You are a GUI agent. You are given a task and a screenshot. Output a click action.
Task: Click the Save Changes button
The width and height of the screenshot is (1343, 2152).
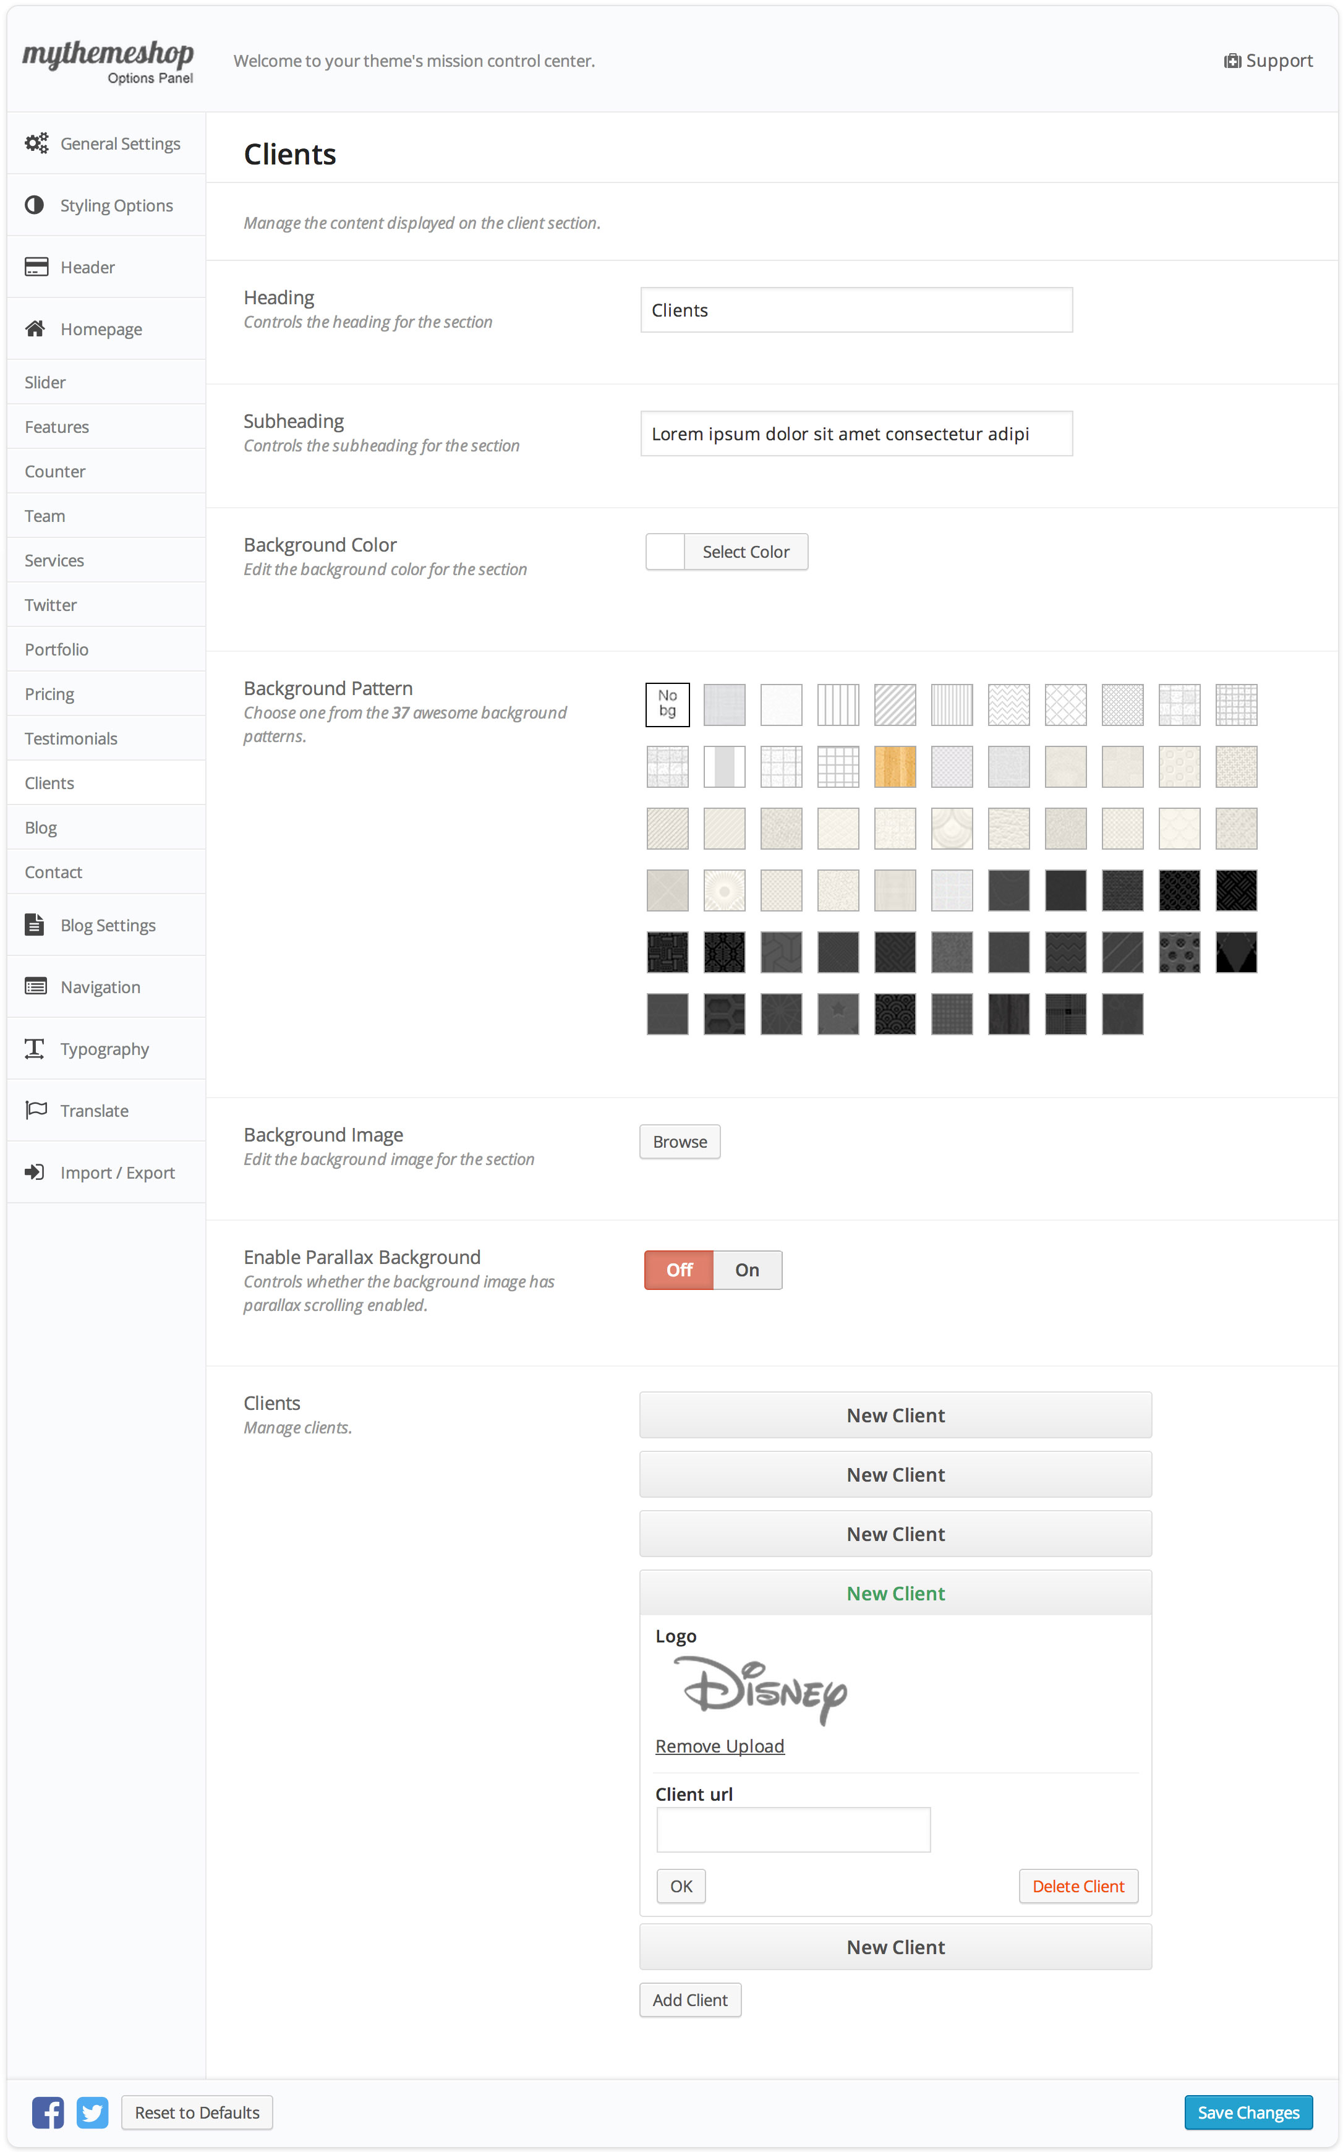pyautogui.click(x=1248, y=2113)
